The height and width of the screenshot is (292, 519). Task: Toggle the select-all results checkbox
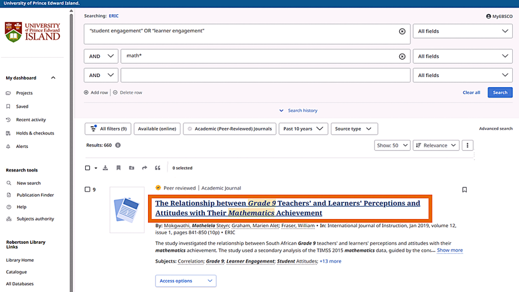88,168
